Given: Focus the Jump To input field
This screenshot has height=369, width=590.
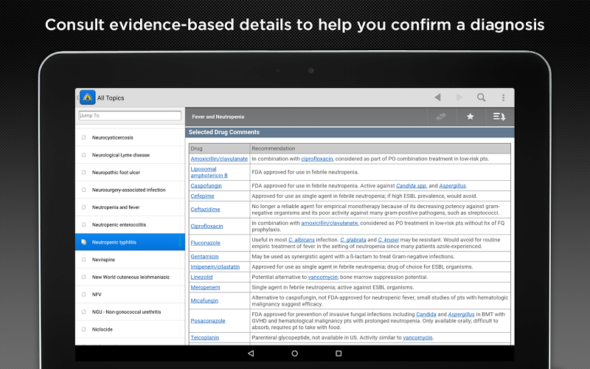Looking at the screenshot, I should point(130,116).
